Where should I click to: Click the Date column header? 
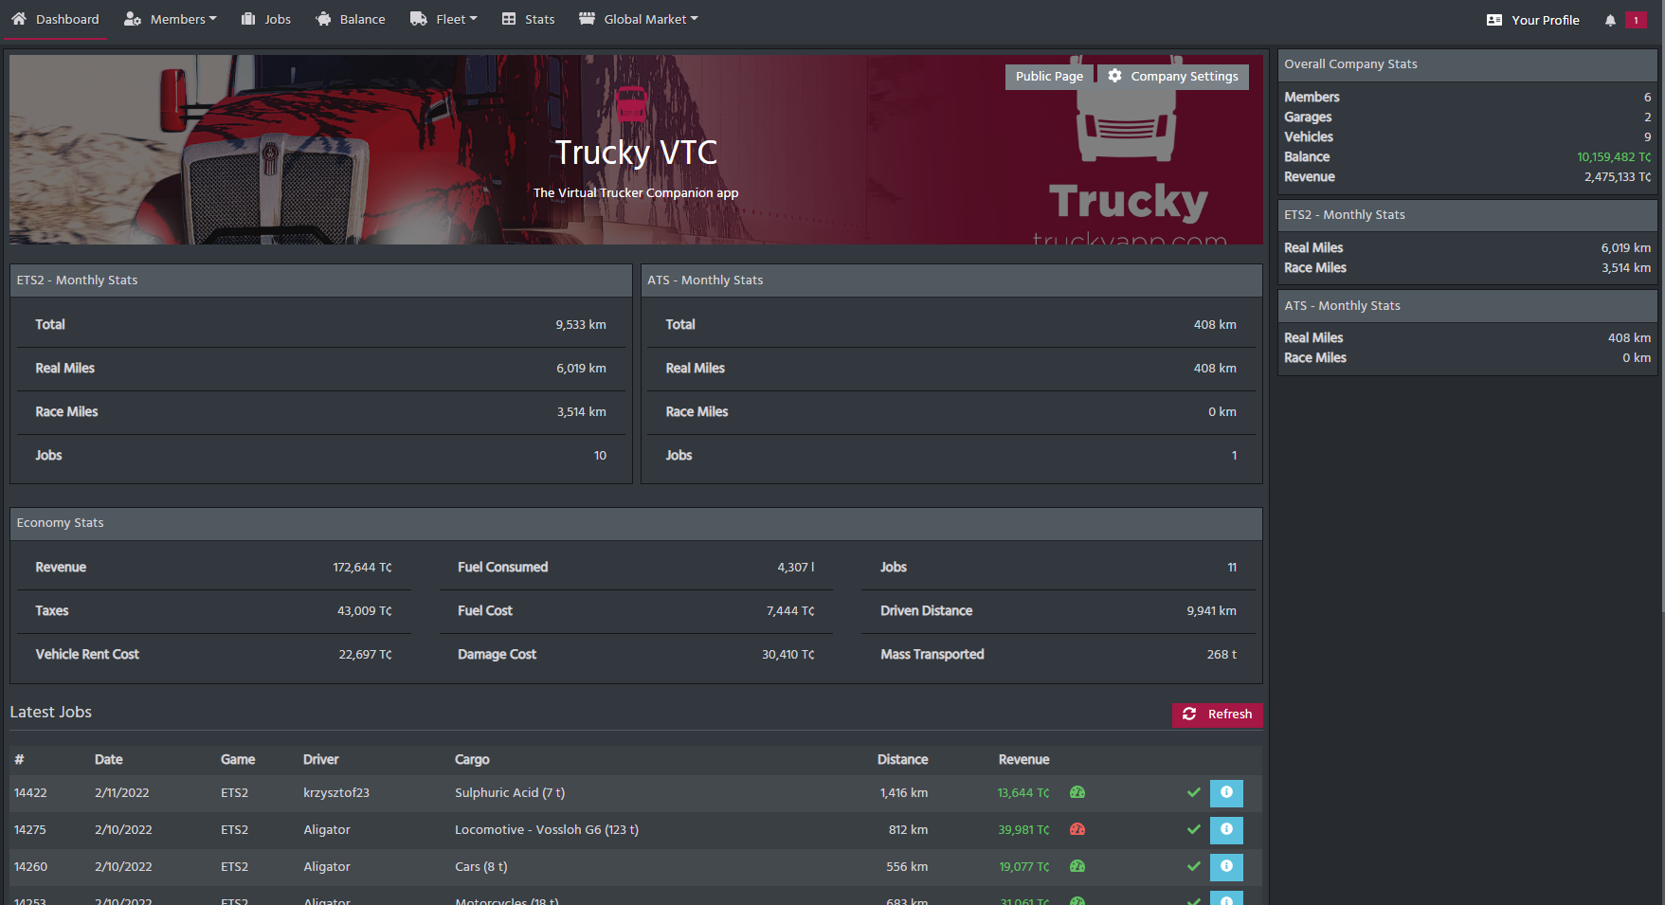(109, 760)
